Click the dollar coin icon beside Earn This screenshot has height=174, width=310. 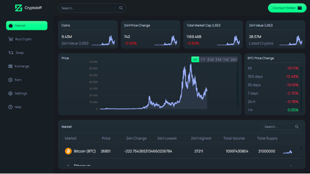pos(11,80)
